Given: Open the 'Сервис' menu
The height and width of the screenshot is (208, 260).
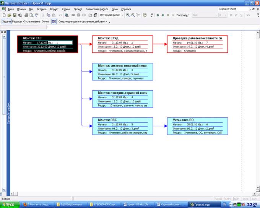Looking at the screenshot, I should pos(66,8).
